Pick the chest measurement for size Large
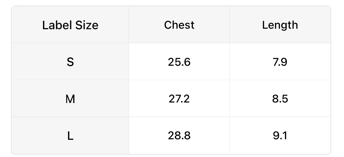 179,136
